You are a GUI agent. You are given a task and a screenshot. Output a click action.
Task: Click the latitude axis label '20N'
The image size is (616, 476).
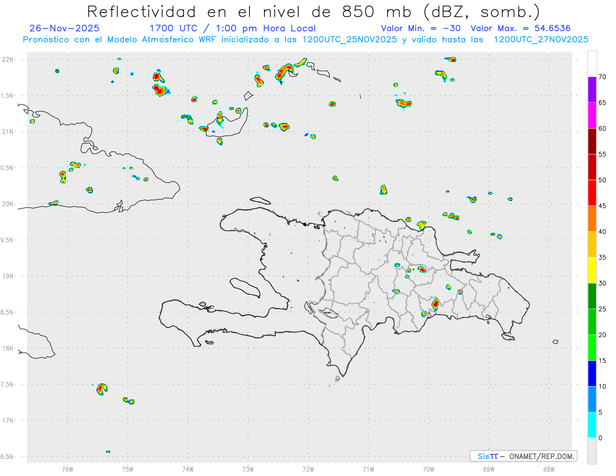8,204
